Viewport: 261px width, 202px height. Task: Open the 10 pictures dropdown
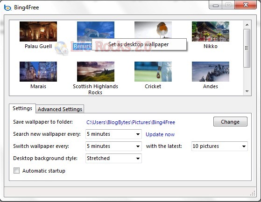click(x=219, y=146)
